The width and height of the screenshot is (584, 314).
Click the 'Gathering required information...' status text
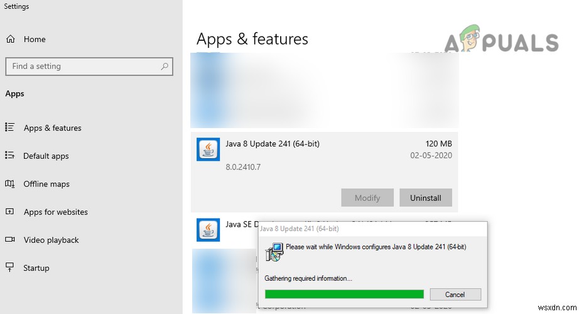click(x=308, y=278)
